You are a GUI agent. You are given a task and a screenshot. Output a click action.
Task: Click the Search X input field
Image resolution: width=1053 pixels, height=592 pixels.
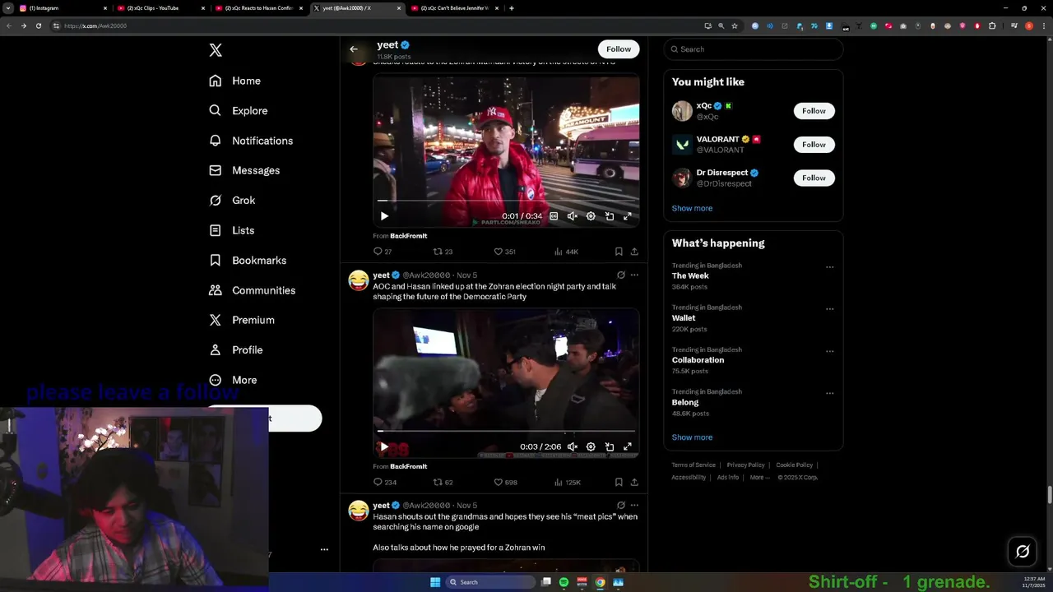[x=754, y=49]
